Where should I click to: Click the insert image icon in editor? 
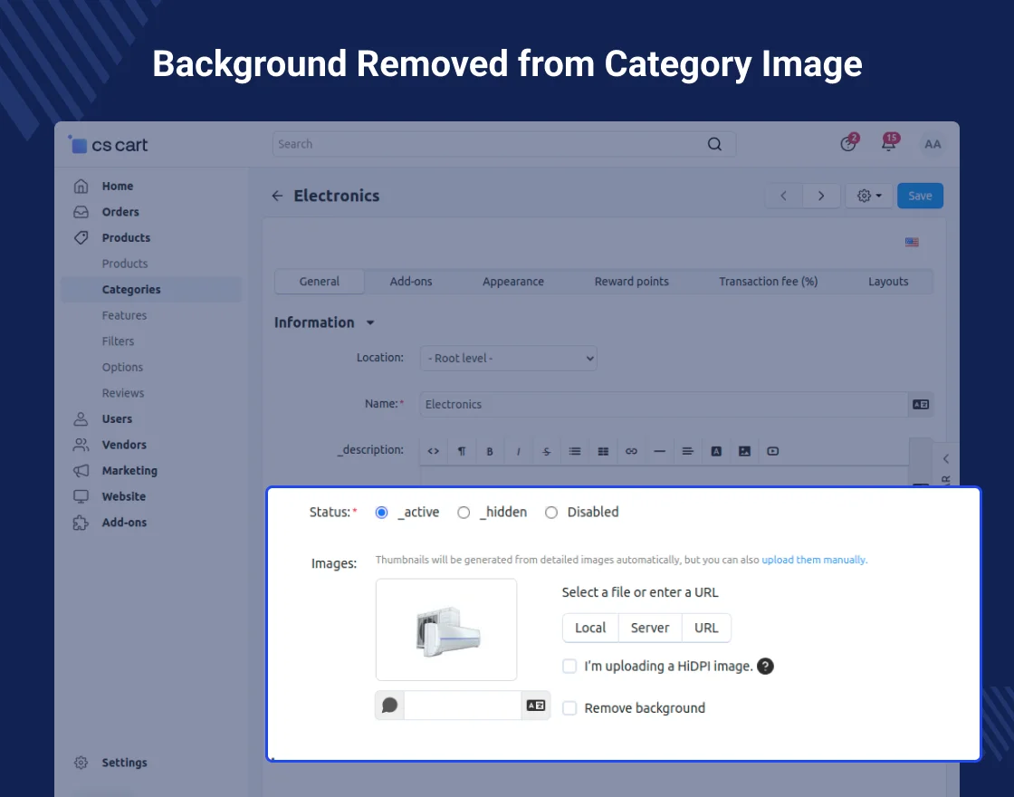744,451
